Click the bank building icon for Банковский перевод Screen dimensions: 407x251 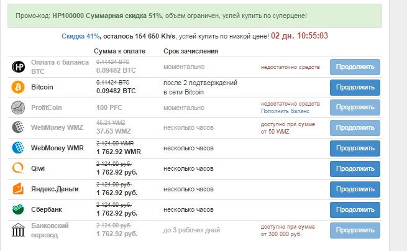tap(18, 230)
